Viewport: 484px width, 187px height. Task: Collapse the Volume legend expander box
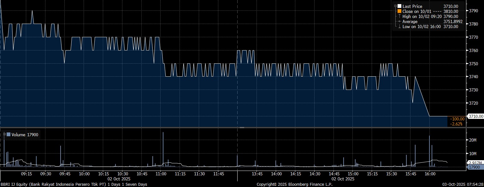tap(4, 135)
